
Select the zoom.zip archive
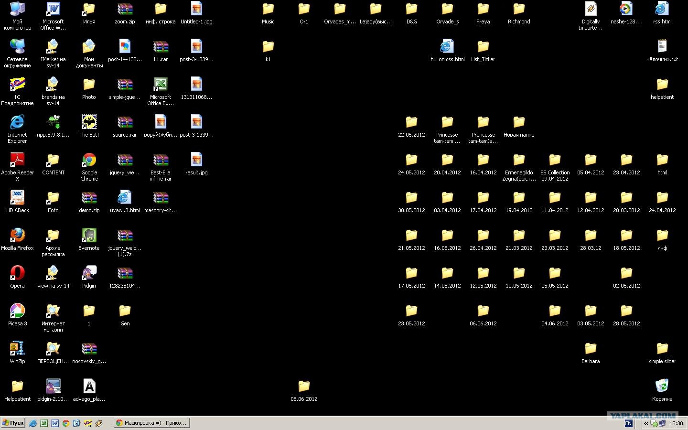(x=125, y=12)
